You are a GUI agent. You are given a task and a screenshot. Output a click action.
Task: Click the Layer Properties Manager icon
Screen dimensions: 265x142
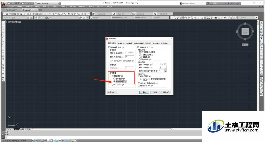[36, 17]
